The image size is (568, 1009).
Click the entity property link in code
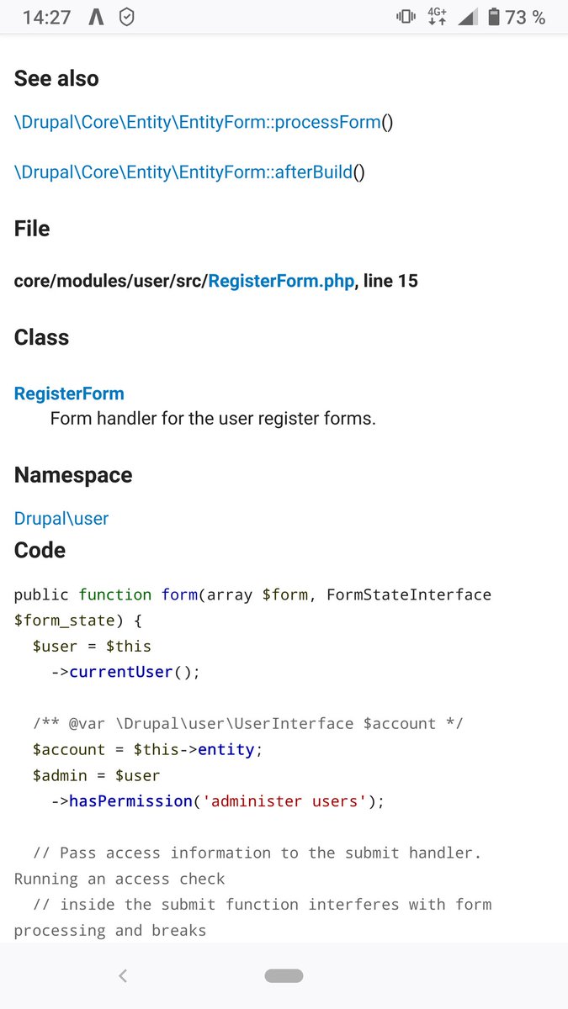(226, 749)
